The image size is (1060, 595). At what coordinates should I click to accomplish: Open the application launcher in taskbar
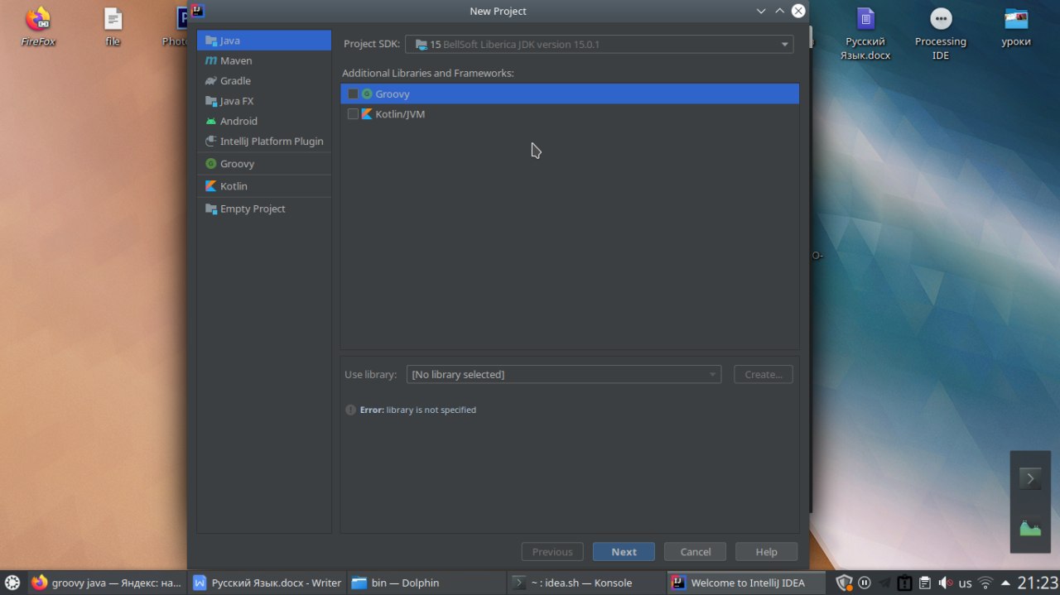click(x=12, y=583)
